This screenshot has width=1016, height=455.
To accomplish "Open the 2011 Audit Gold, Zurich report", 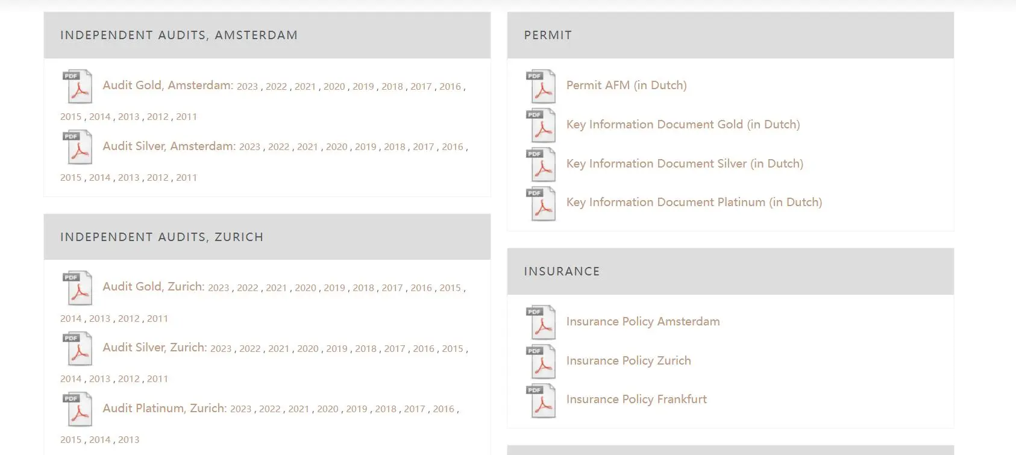I will [157, 319].
